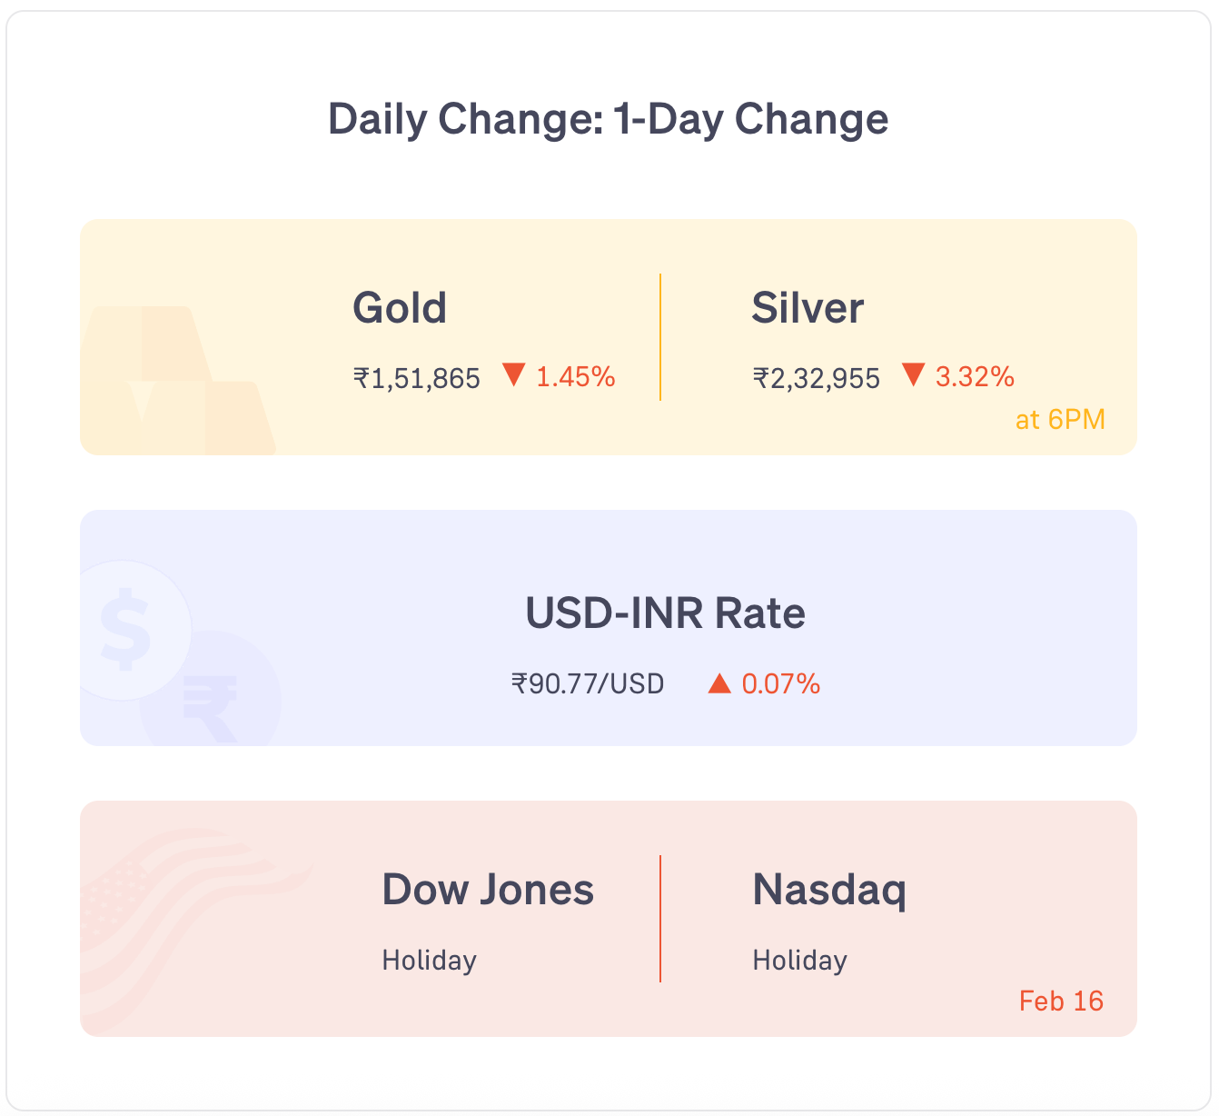The height and width of the screenshot is (1116, 1219).
Task: Click the 'Daily Change: 1-Day Change' title
Action: coord(609,119)
